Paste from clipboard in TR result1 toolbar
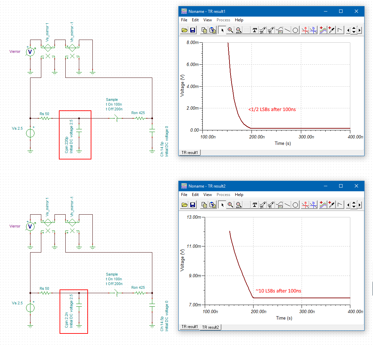Viewport: 373px width, 347px height. tap(213, 30)
